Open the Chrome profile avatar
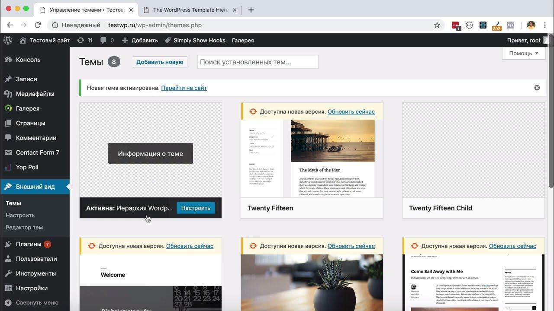 coord(531,25)
